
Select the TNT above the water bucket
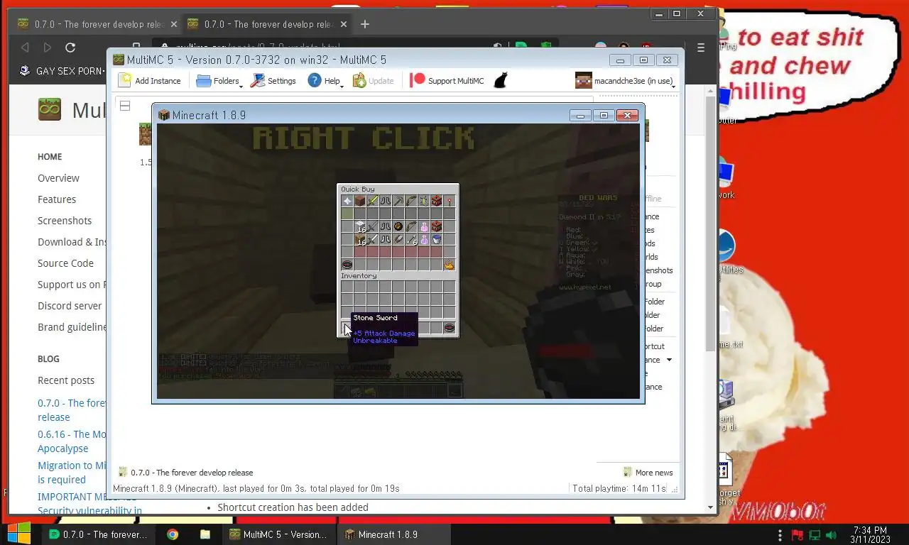coord(436,226)
